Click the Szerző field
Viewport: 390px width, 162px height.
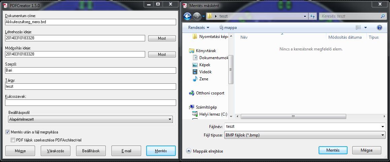[91, 70]
